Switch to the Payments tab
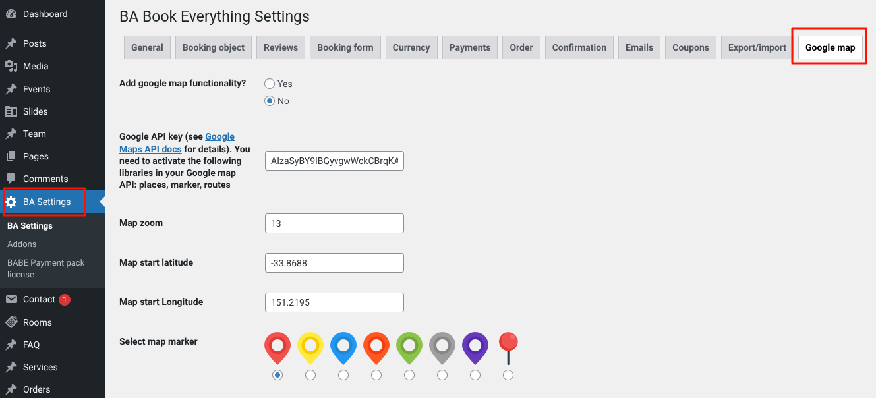The height and width of the screenshot is (398, 876). 469,47
